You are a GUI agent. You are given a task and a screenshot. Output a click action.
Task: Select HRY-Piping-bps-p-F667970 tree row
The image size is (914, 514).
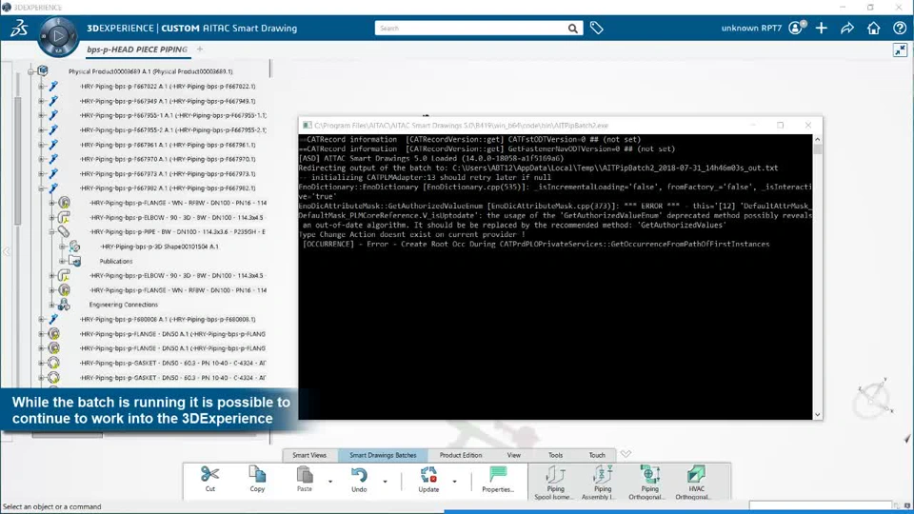[168, 159]
